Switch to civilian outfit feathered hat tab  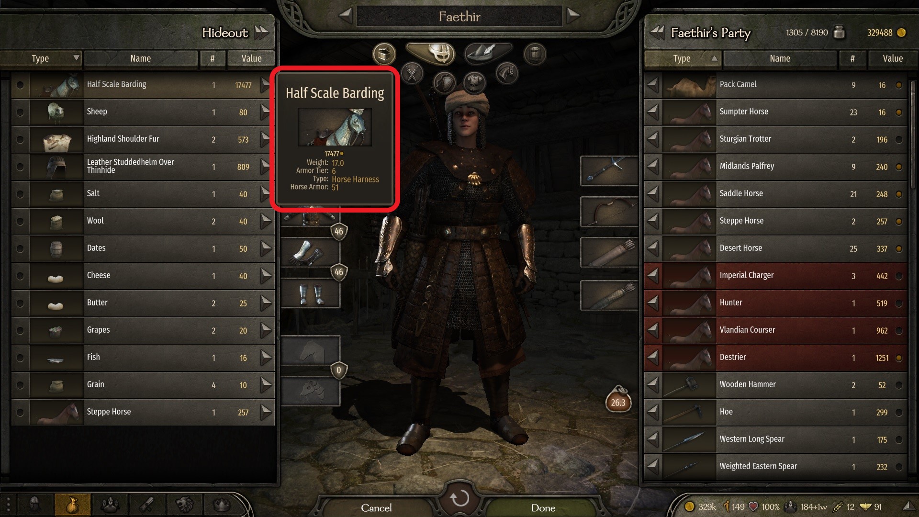click(x=488, y=53)
